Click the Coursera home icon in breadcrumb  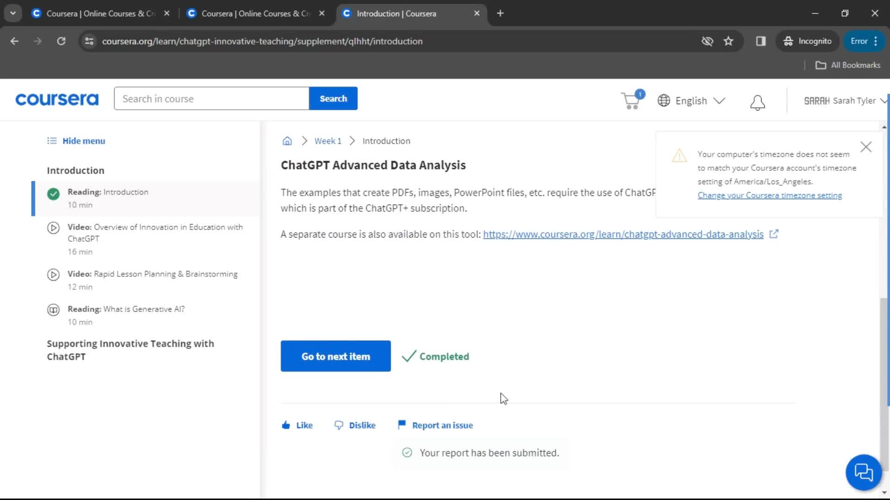click(x=286, y=140)
